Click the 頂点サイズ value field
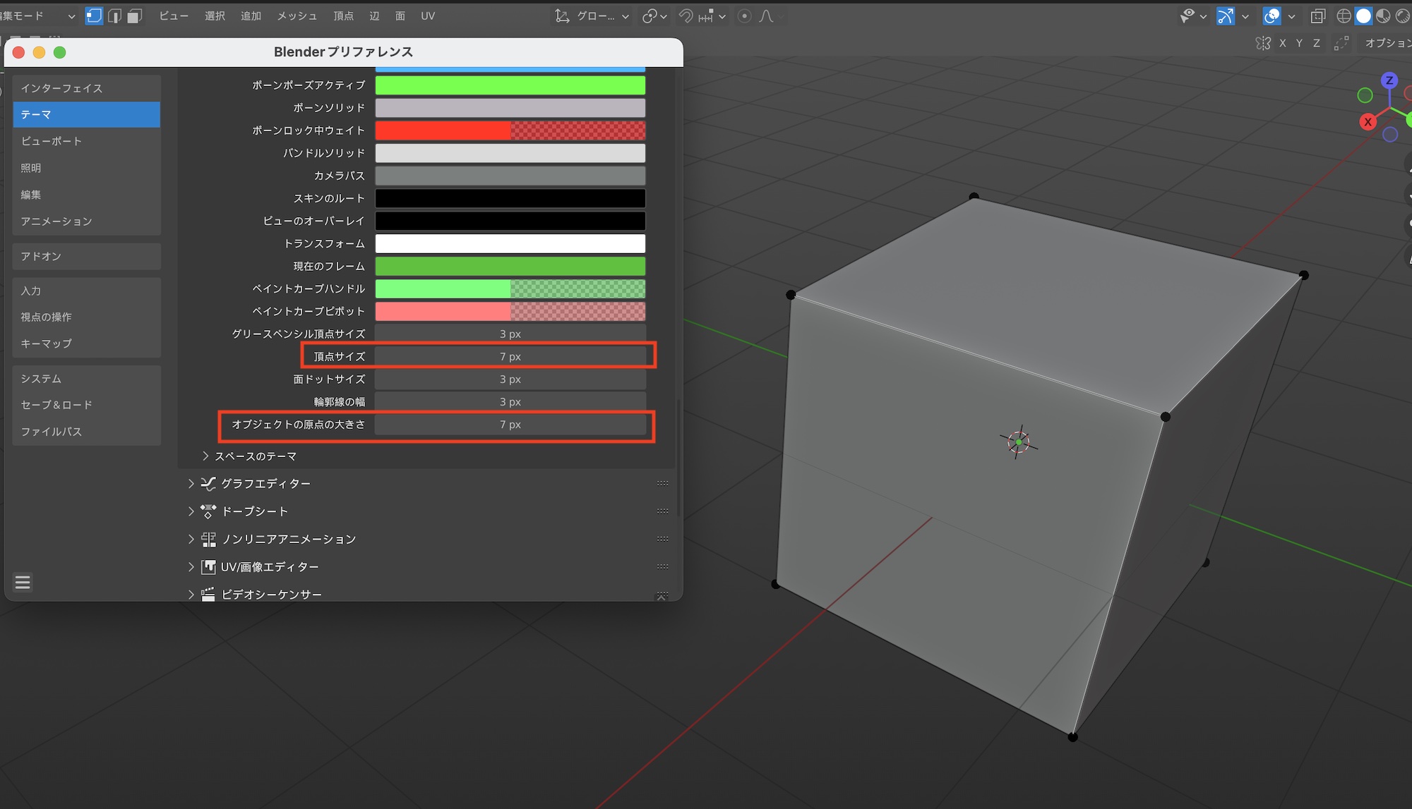Image resolution: width=1412 pixels, height=809 pixels. (510, 356)
